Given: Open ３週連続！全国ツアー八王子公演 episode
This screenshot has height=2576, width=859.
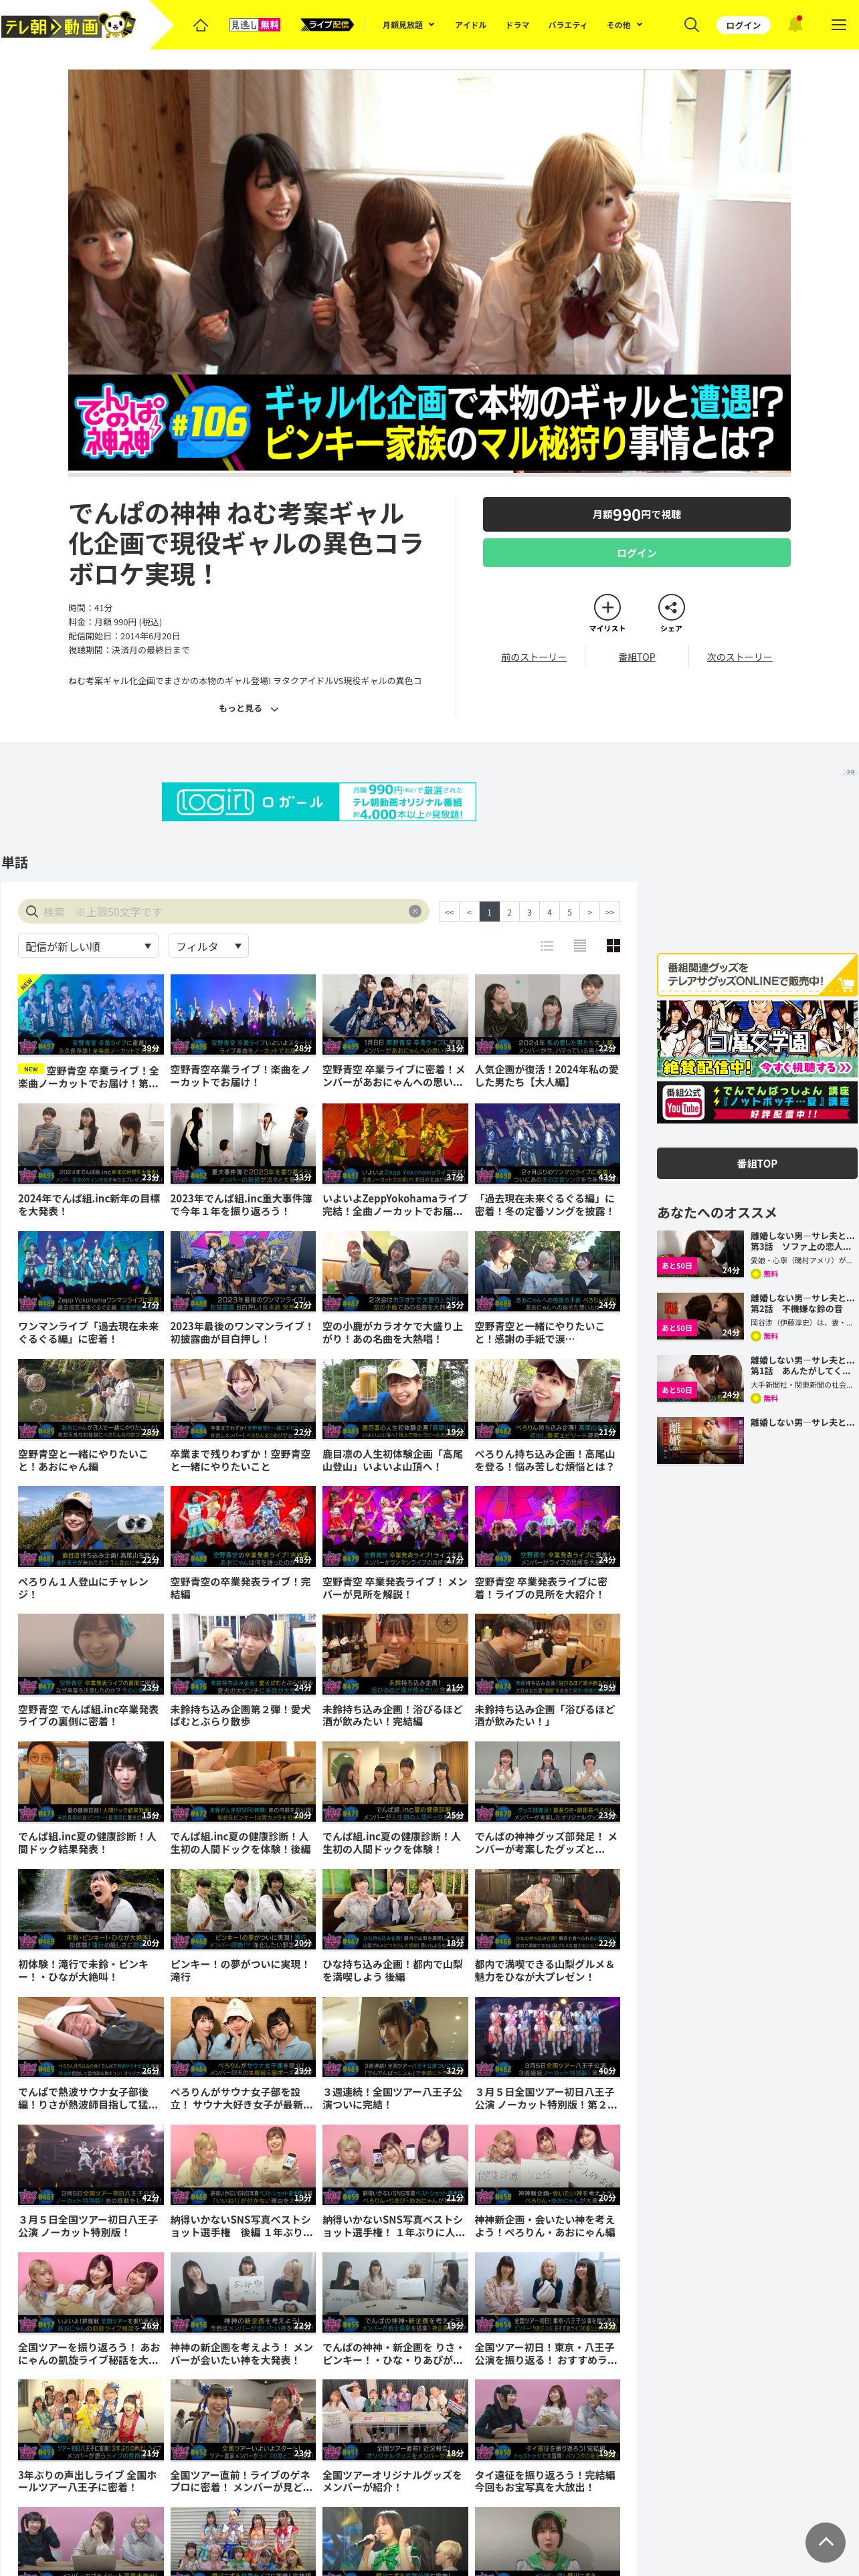Looking at the screenshot, I should (x=395, y=2055).
